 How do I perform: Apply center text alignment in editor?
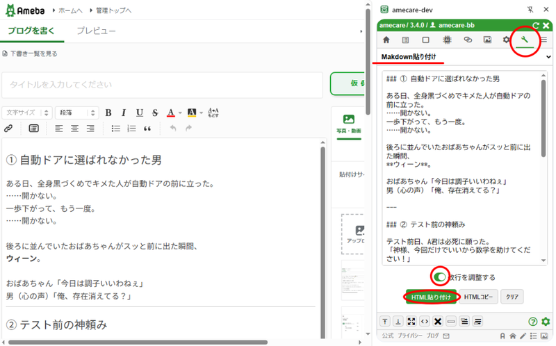[x=73, y=129]
